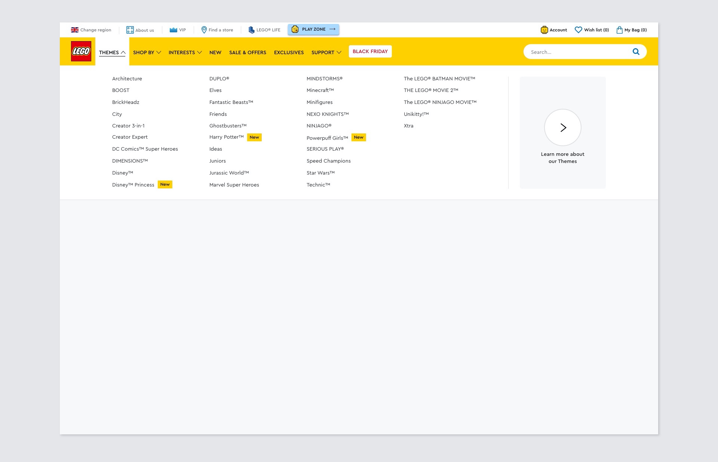Image resolution: width=718 pixels, height=462 pixels.
Task: Select THE LEGO MOVIE 2 theme
Action: (431, 90)
